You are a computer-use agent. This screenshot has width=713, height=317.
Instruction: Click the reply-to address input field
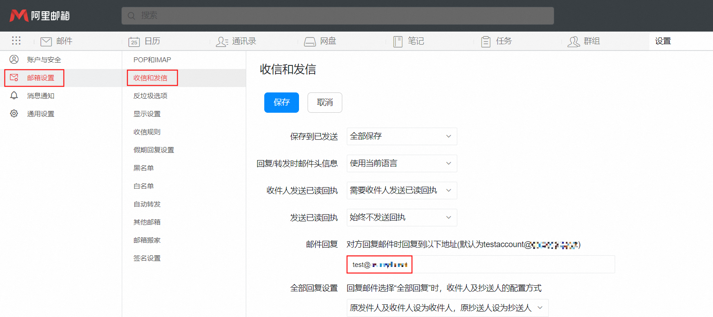480,264
